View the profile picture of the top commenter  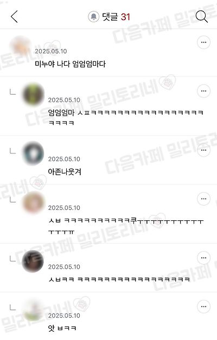(x=21, y=47)
